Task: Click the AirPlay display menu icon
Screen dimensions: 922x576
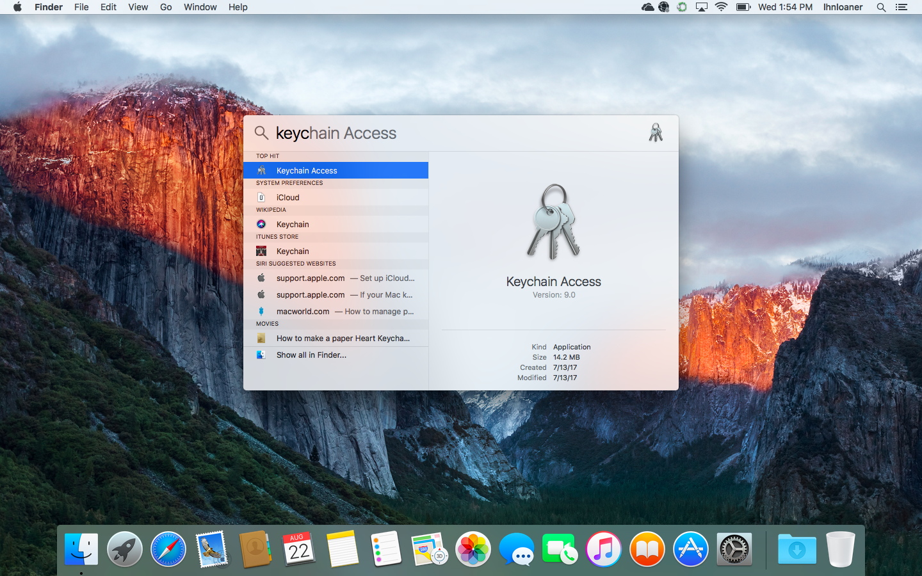Action: pos(702,7)
